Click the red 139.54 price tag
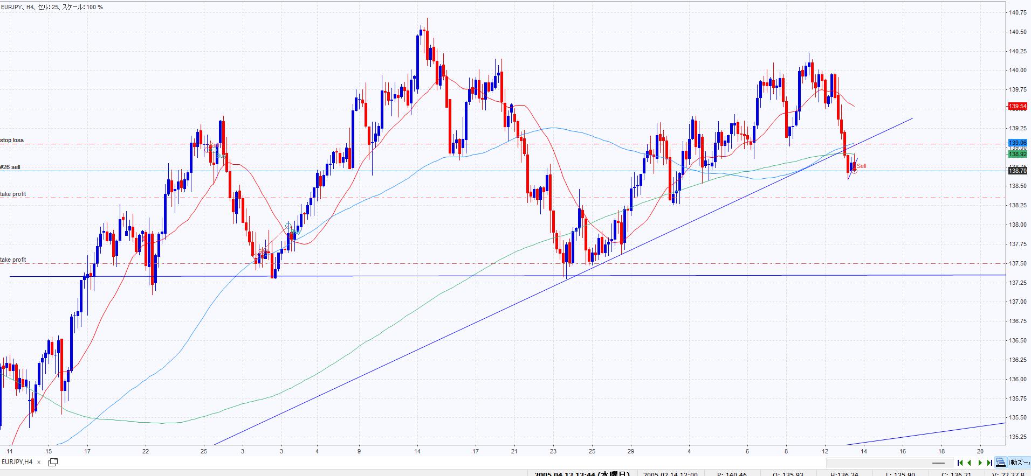This screenshot has height=476, width=1031. tap(1017, 107)
